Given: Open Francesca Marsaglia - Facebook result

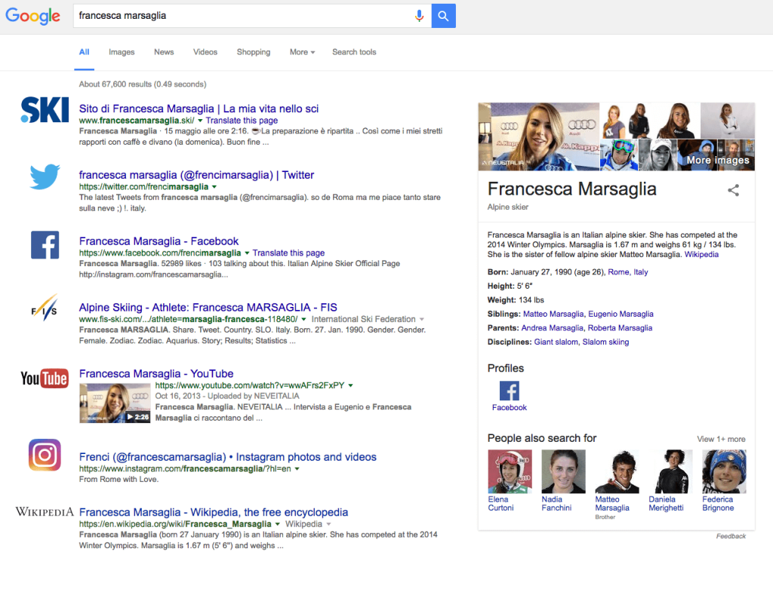Looking at the screenshot, I should pos(159,241).
